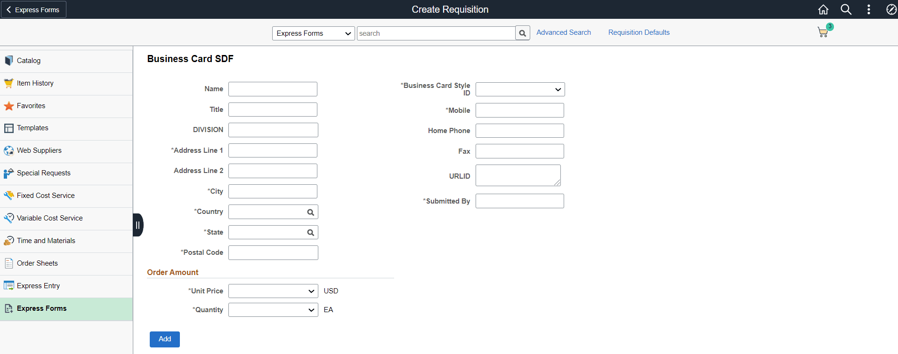
Task: Click the Variable Cost Service wrench icon
Action: tap(9, 218)
